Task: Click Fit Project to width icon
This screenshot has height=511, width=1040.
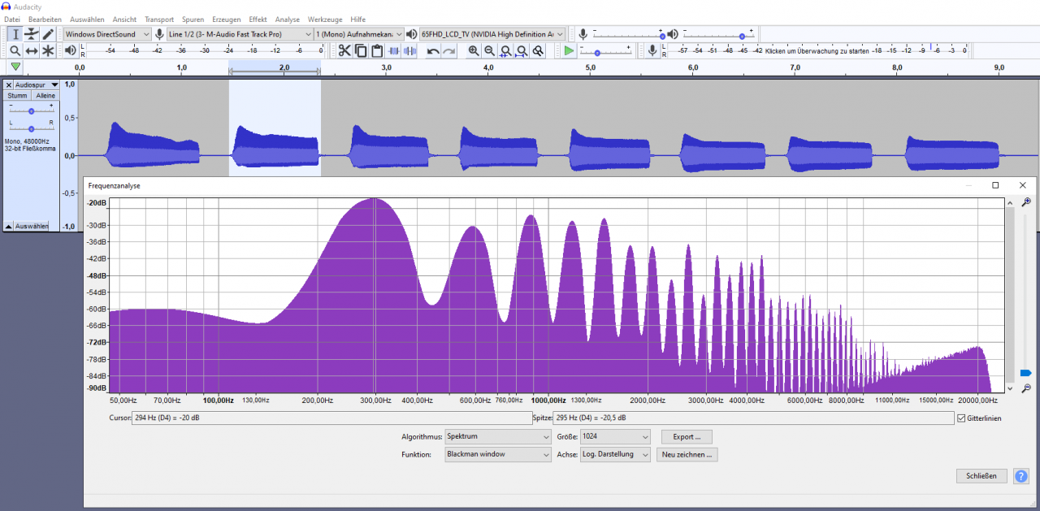Action: 522,51
